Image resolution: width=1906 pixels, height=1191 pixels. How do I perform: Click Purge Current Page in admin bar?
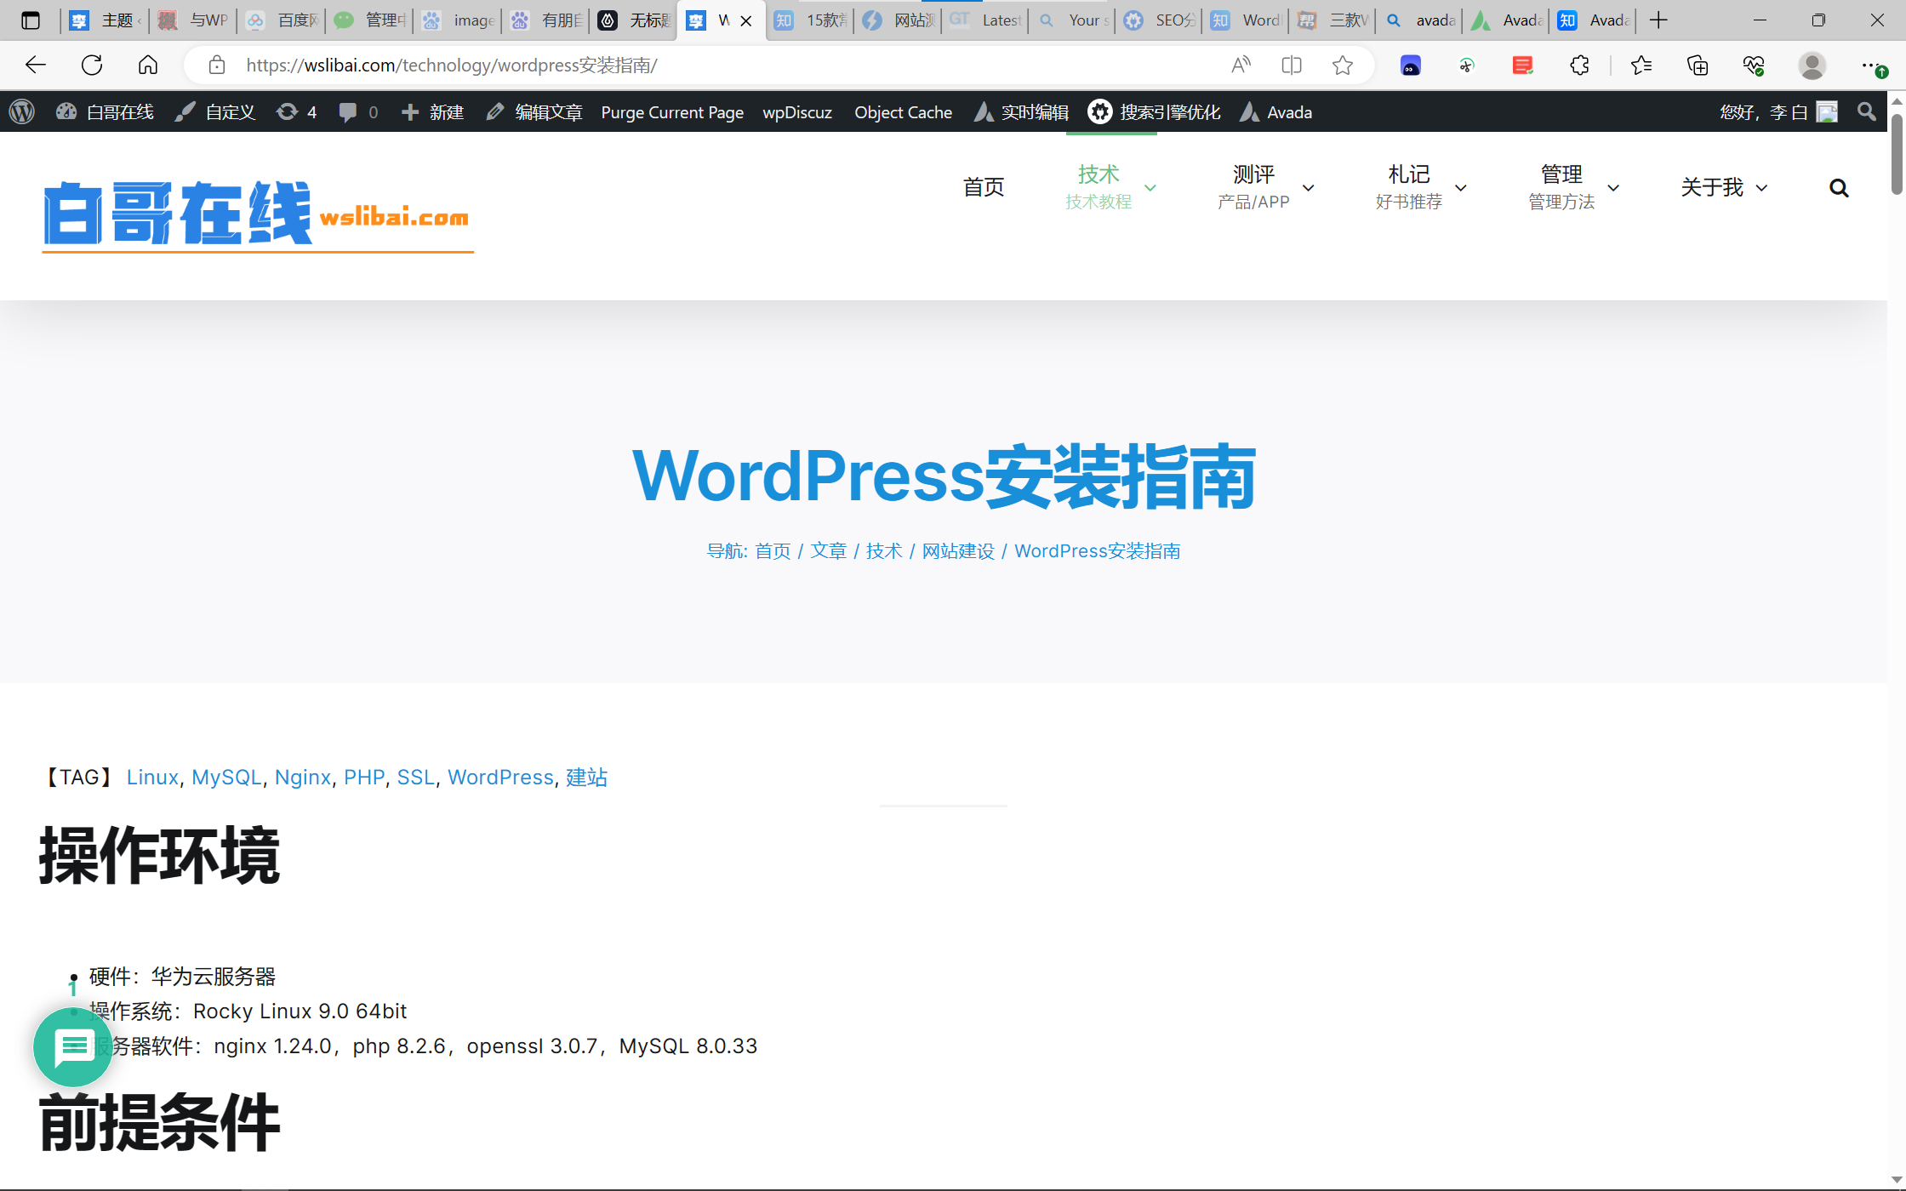[x=672, y=112]
